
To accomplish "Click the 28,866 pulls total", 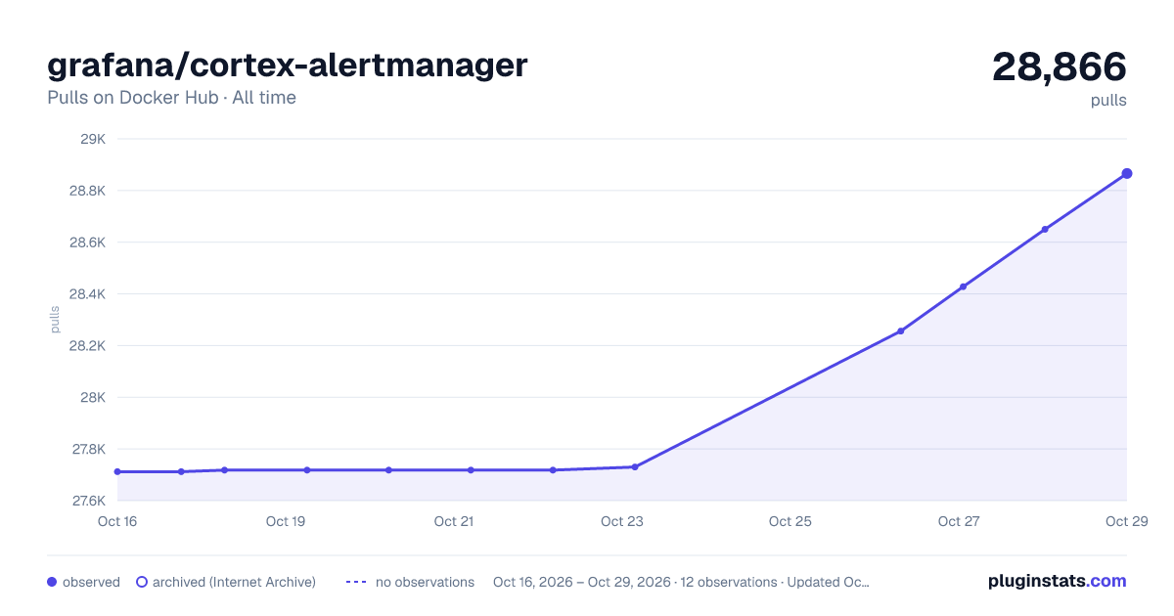I will tap(1060, 66).
